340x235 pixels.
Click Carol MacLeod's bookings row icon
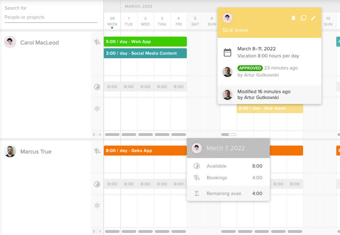[x=97, y=42]
